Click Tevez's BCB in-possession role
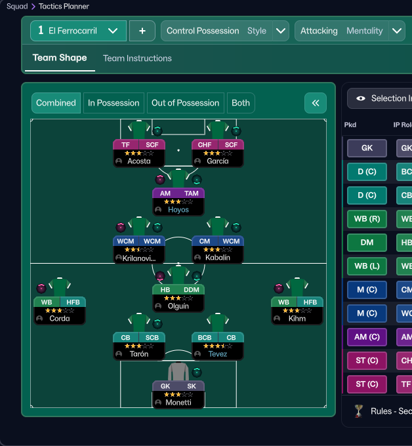 [x=205, y=338]
